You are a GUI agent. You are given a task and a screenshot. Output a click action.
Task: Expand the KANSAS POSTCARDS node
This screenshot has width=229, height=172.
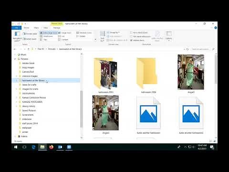point(17,102)
